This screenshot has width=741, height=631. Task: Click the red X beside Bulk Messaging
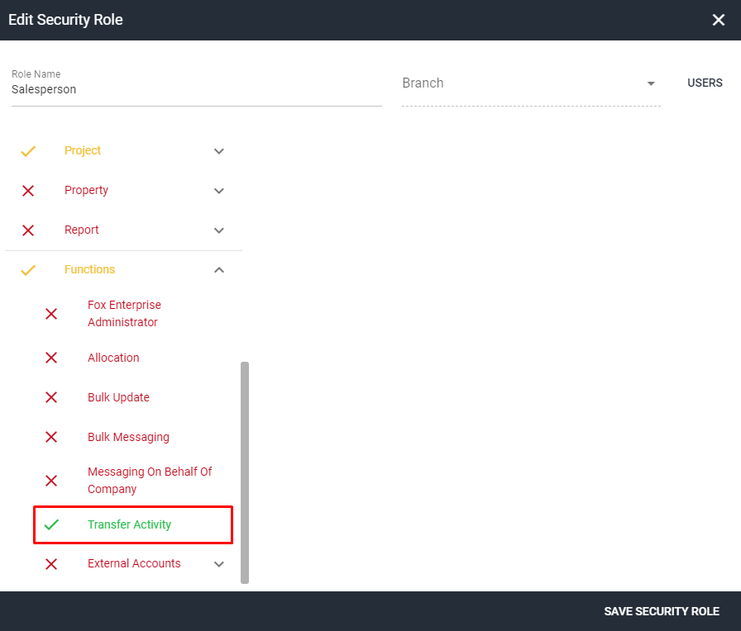point(50,437)
